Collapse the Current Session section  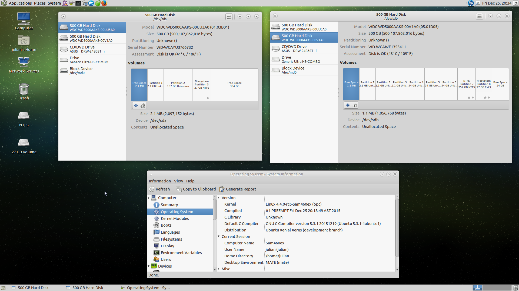click(219, 236)
